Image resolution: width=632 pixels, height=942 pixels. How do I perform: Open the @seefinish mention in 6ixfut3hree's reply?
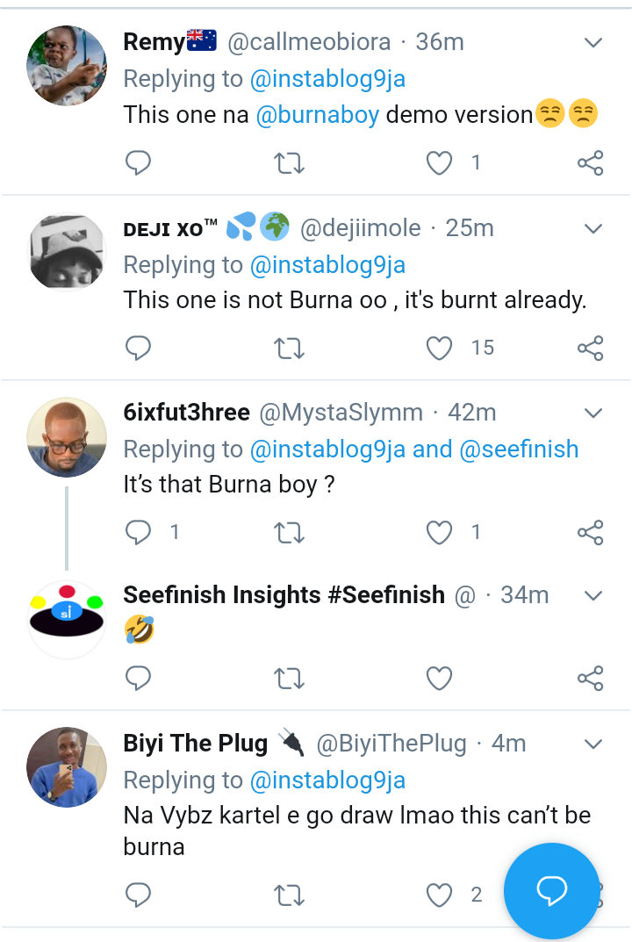pyautogui.click(x=519, y=449)
